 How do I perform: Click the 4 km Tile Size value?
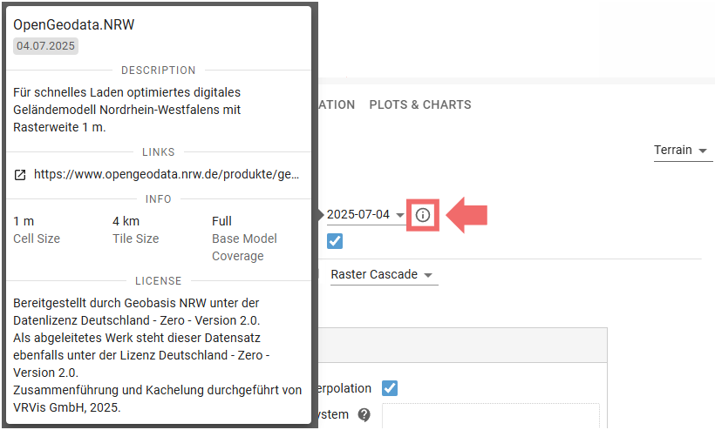(126, 221)
